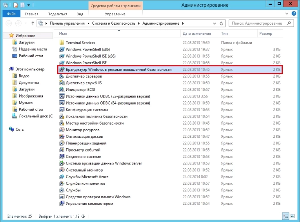Click Система и безопасность in breadcrumb
Viewport: 300px width, 222px height.
pyautogui.click(x=113, y=23)
